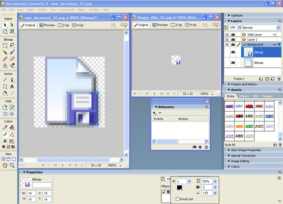Hide the Background layer via eye icon
The width and height of the screenshot is (283, 204).
click(233, 45)
